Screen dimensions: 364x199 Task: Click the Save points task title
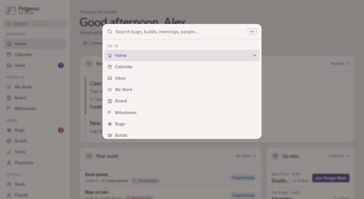tap(96, 175)
